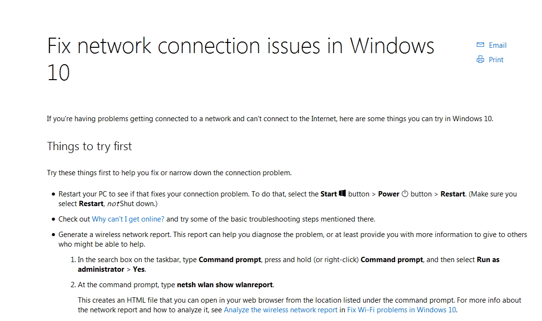This screenshot has width=542, height=321.
Task: Click the Power symbol icon in text
Action: point(405,194)
